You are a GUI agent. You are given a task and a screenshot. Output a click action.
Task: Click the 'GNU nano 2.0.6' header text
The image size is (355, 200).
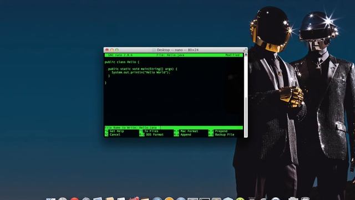pos(120,55)
